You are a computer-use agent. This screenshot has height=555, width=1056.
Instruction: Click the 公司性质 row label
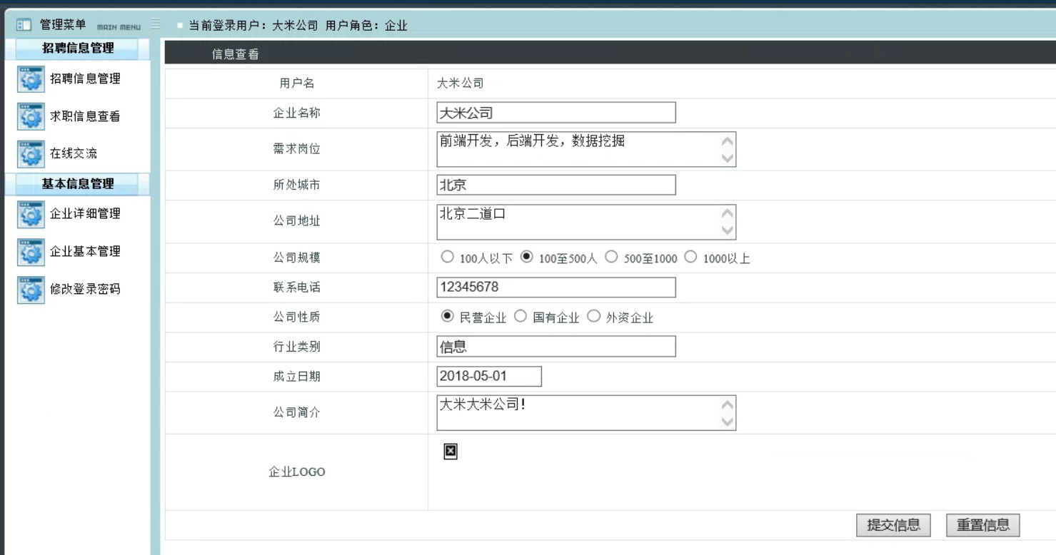coord(297,317)
